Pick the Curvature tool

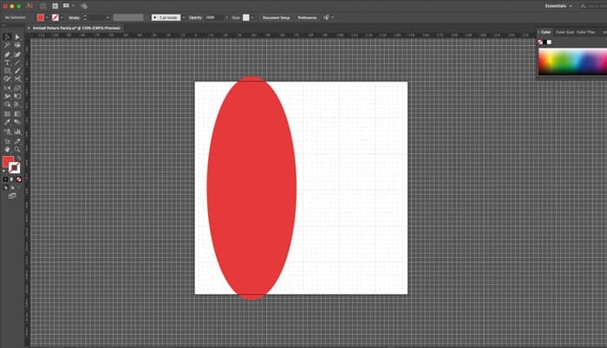[x=17, y=55]
